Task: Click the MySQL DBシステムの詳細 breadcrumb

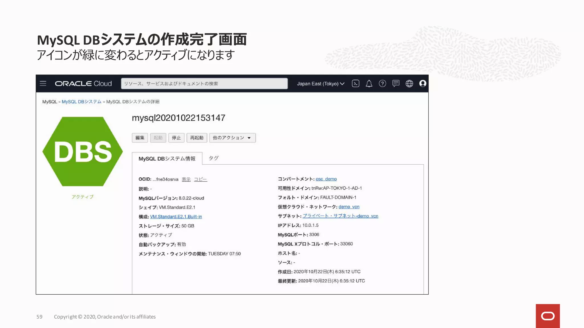Action: tap(133, 102)
